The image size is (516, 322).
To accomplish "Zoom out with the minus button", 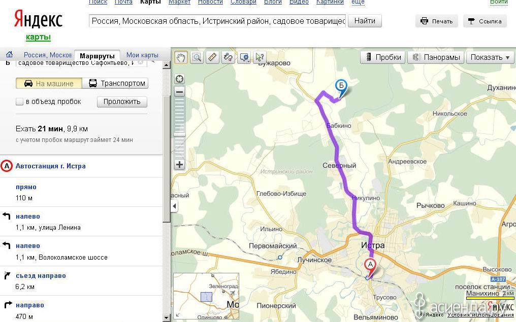I will [x=179, y=92].
